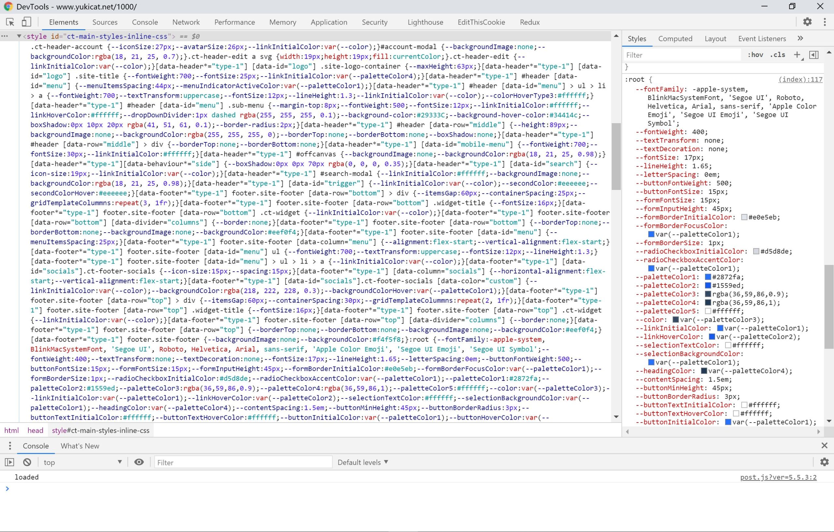Open the --radioCheckboxInitialColor #d5d8de swatch
This screenshot has height=532, width=834.
[756, 251]
